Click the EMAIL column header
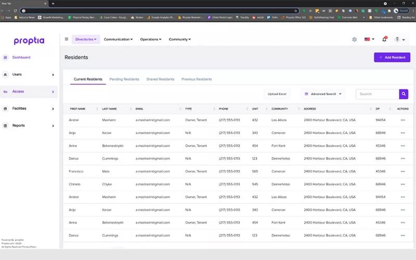 click(x=139, y=109)
